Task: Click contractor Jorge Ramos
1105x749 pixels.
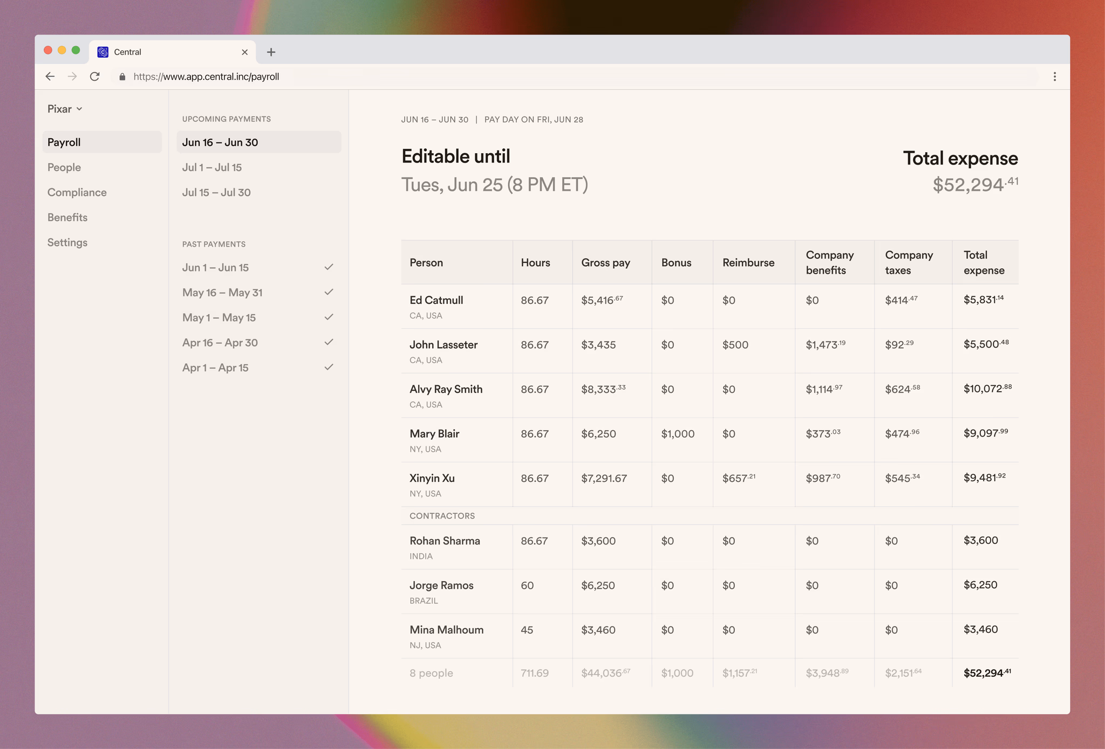Action: point(441,585)
